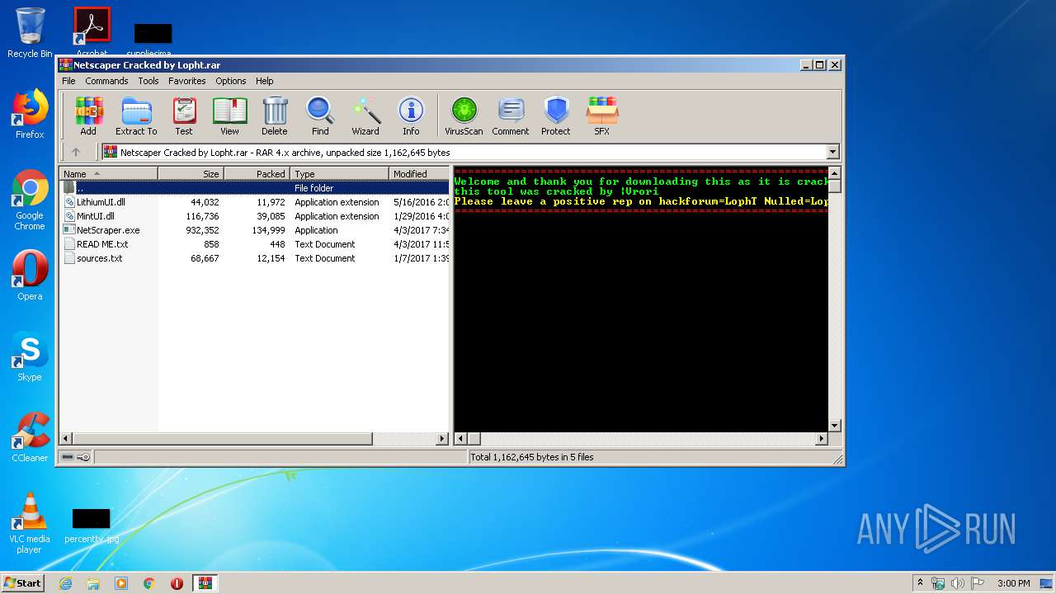Click the Start button
The width and height of the screenshot is (1056, 594).
click(x=22, y=583)
